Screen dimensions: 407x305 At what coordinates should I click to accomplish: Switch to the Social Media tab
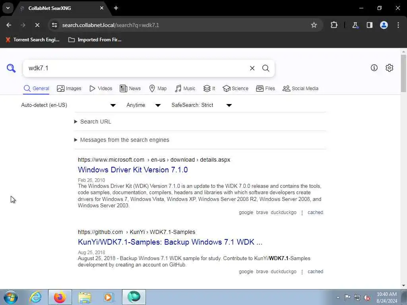tap(300, 89)
